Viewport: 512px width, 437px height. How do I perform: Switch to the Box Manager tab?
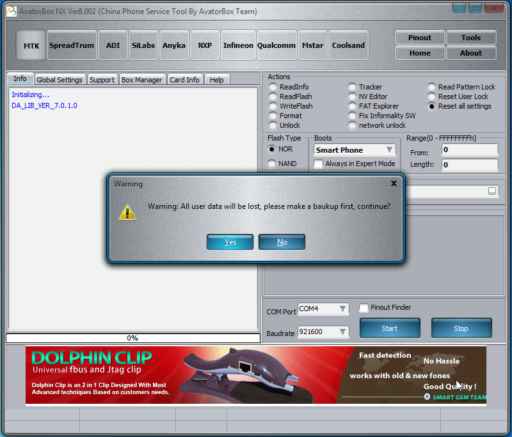pyautogui.click(x=141, y=80)
